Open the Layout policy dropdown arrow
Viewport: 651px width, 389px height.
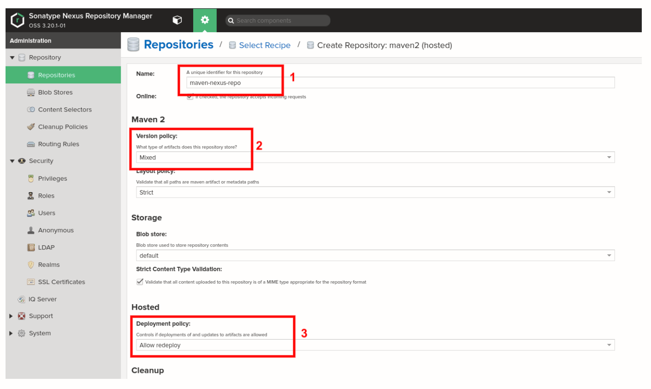point(609,192)
